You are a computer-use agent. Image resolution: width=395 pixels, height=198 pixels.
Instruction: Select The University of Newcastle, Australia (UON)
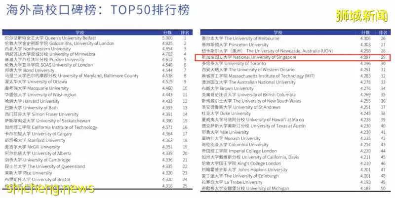pyautogui.click(x=267, y=51)
